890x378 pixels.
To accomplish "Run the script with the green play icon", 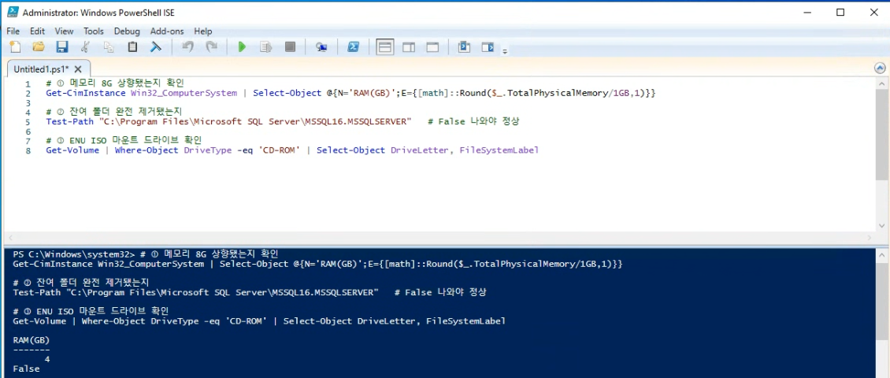I will (243, 47).
